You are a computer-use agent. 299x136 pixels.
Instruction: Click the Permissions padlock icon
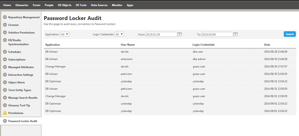[5, 113]
